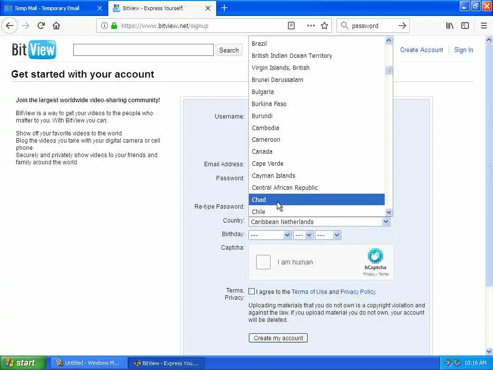
Task: Select Chile from the country list
Action: [x=317, y=211]
